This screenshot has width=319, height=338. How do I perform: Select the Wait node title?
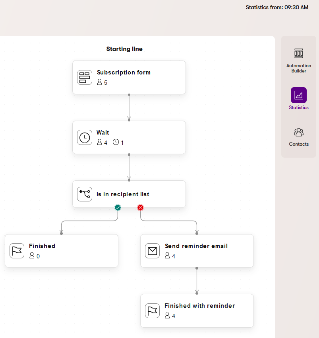(x=102, y=132)
